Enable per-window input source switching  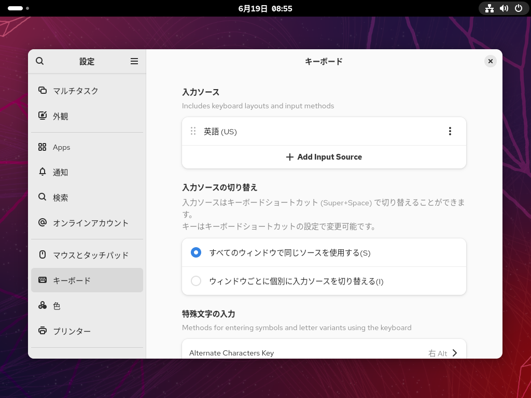[x=196, y=281]
